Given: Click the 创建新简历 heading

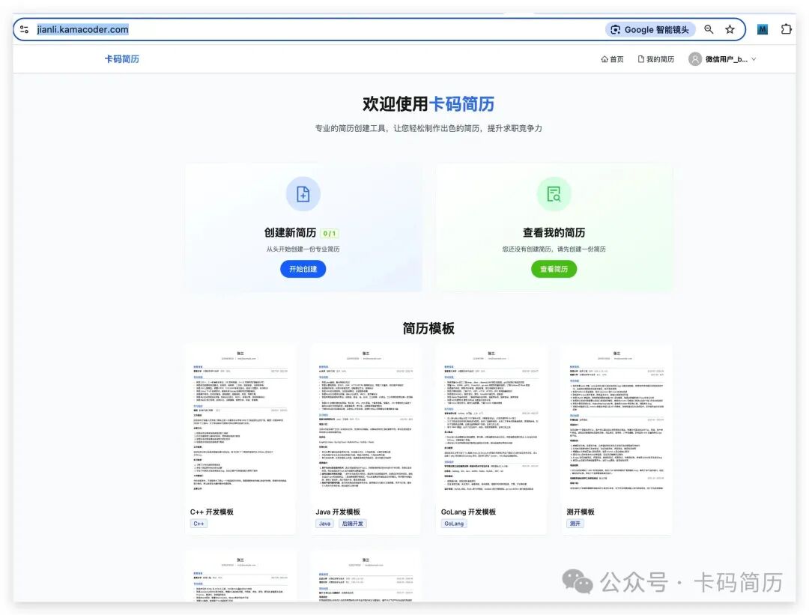Looking at the screenshot, I should tap(290, 233).
